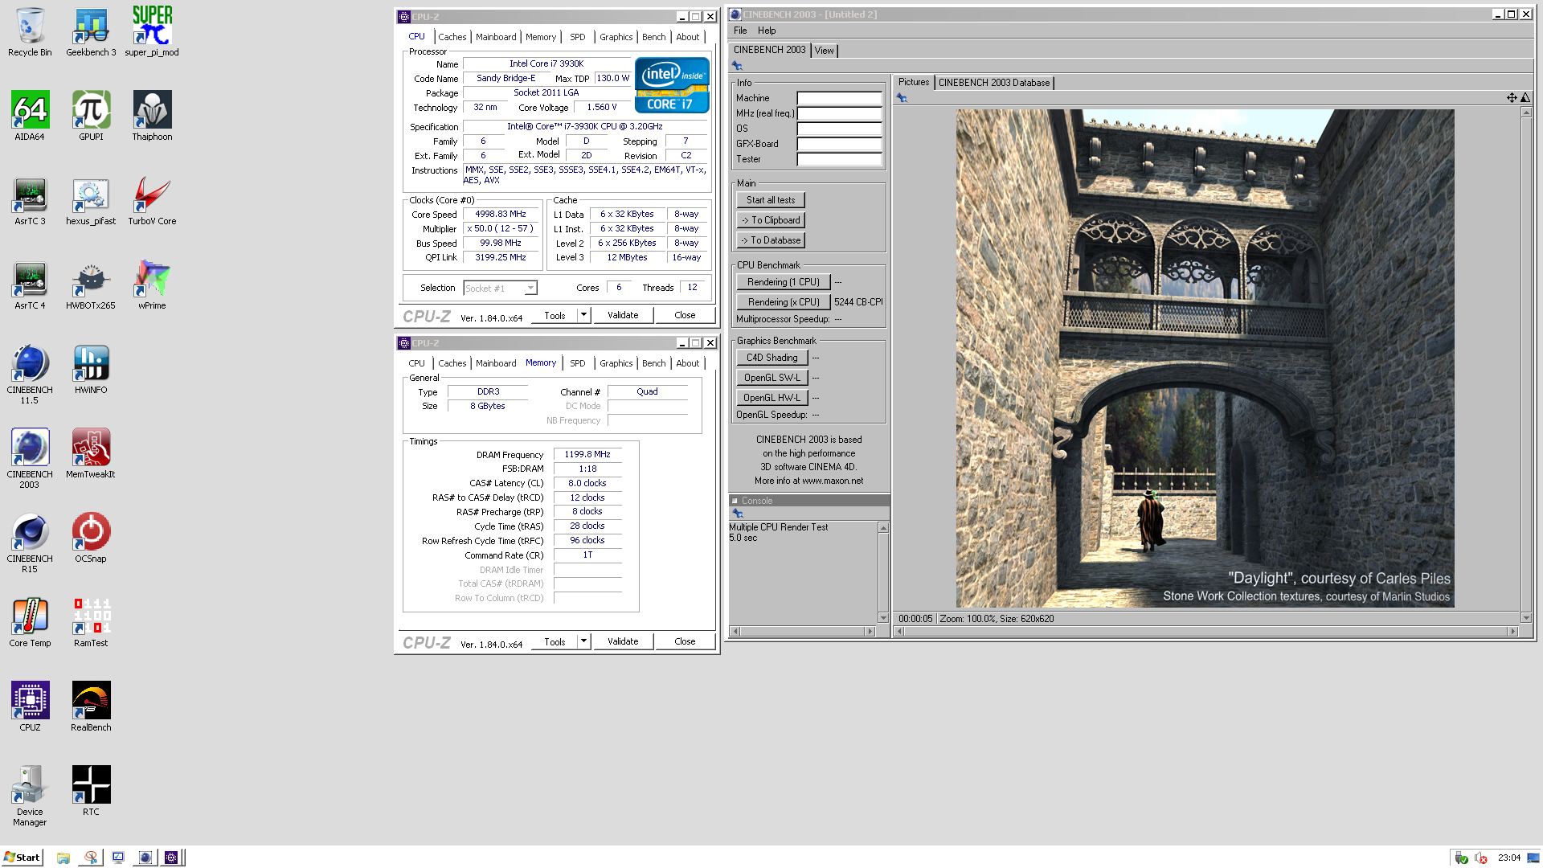Click the -> To Database button
This screenshot has width=1543, height=868.
[771, 240]
